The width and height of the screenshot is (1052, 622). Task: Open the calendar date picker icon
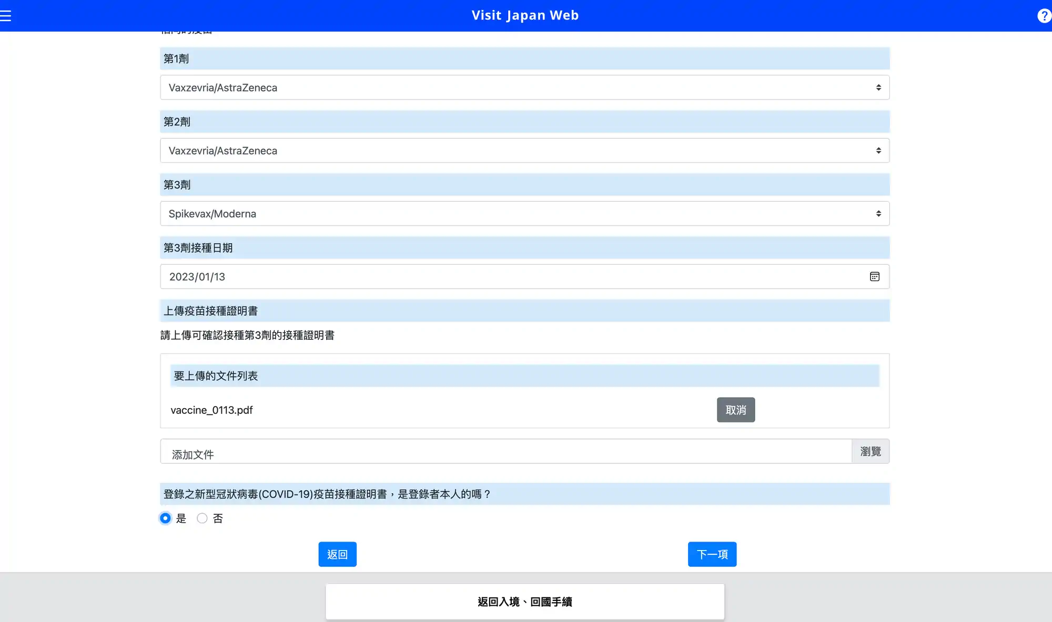pyautogui.click(x=874, y=277)
